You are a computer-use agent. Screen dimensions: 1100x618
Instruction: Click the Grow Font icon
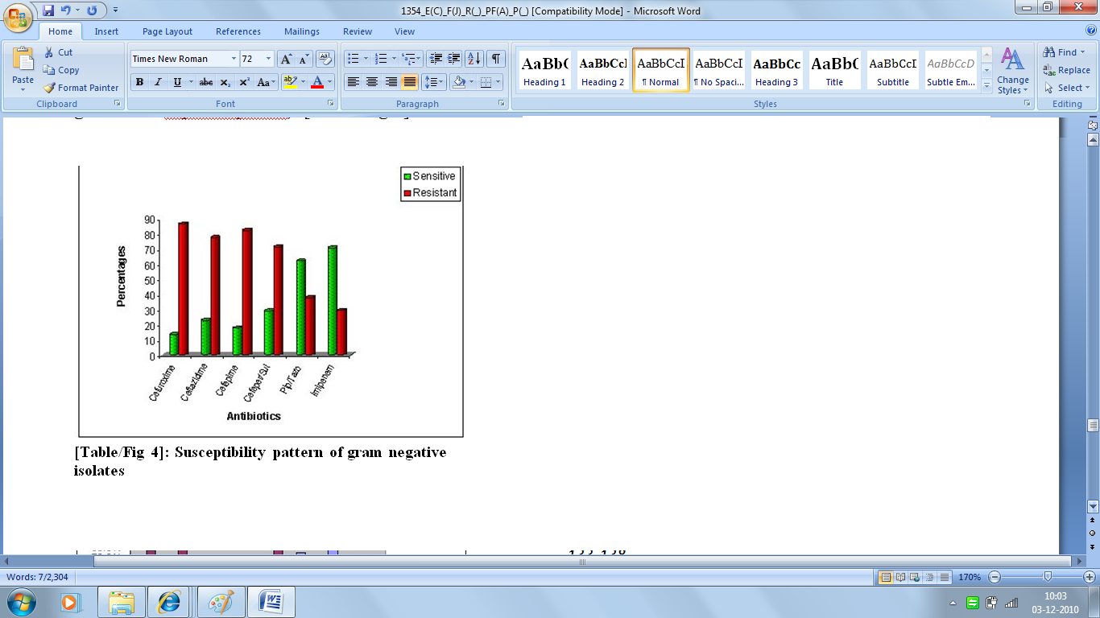click(x=286, y=59)
